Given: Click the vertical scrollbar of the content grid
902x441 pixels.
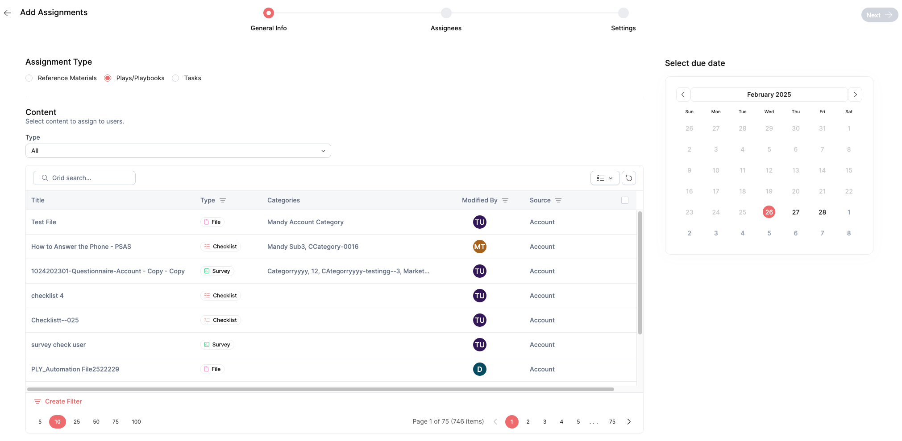Looking at the screenshot, I should [x=640, y=273].
